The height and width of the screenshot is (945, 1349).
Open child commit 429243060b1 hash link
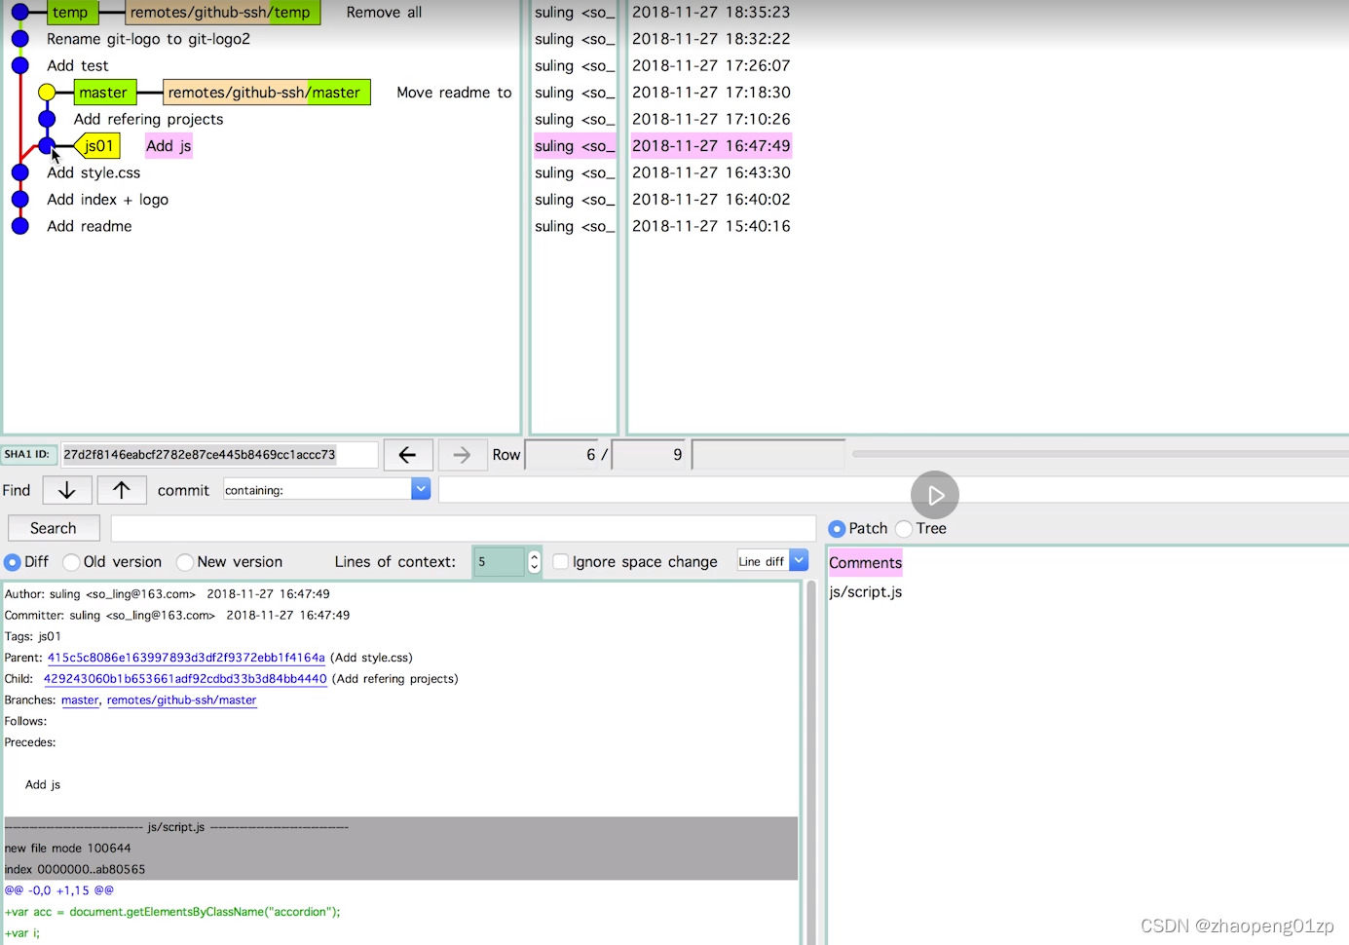(185, 679)
